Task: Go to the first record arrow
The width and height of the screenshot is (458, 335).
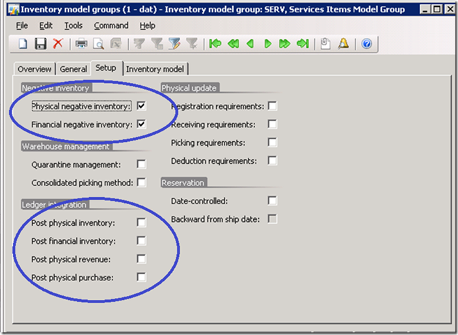Action: click(x=215, y=44)
